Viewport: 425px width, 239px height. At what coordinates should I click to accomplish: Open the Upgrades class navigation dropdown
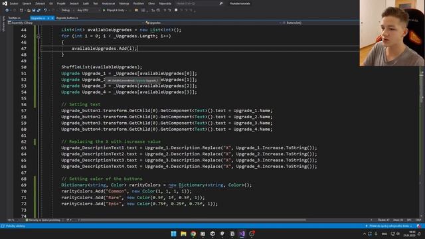(212, 23)
